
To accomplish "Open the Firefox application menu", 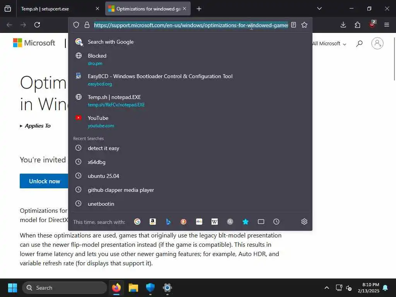I will coord(387,25).
